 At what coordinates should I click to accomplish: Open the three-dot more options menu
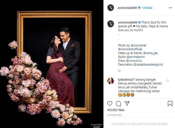(170, 8)
